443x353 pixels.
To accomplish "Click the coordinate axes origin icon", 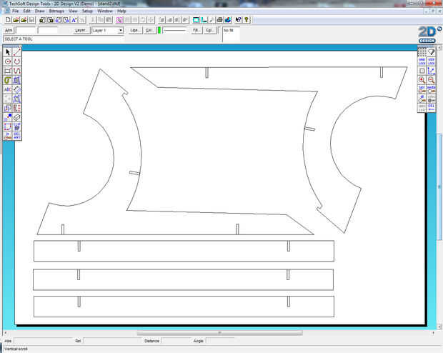I will coord(431,71).
